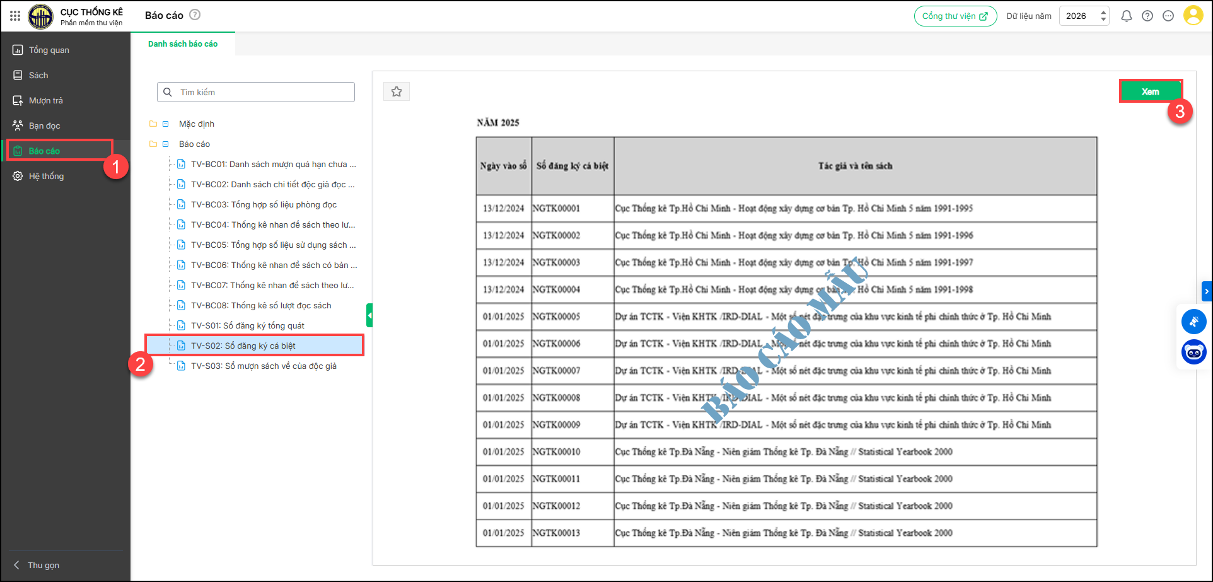Click the notification bell icon
Image resolution: width=1213 pixels, height=582 pixels.
pos(1126,16)
